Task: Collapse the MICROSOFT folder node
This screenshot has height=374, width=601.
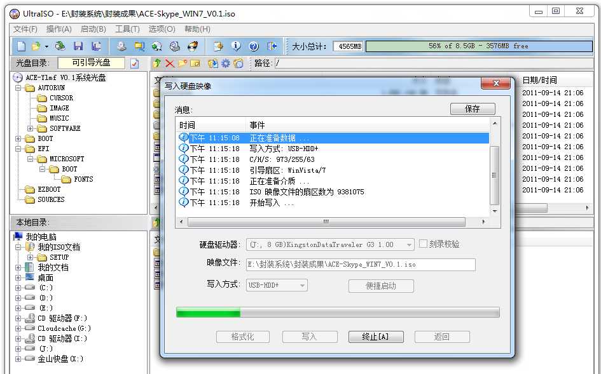Action: click(31, 159)
